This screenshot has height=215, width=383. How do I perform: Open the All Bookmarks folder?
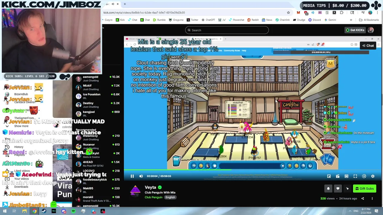coord(369,20)
